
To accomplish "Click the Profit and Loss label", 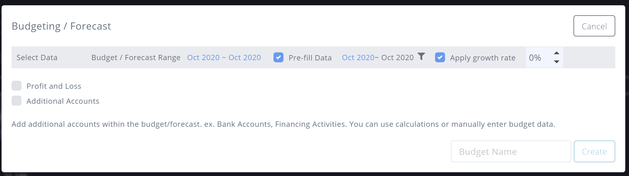I will coord(54,86).
